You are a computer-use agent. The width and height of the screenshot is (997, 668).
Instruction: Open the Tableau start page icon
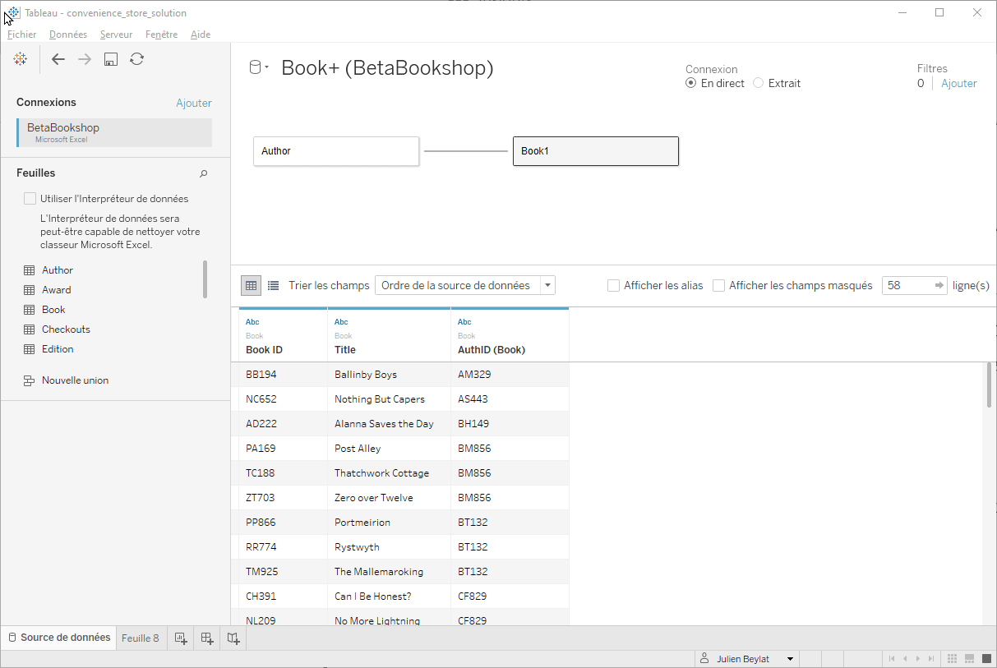coord(21,59)
